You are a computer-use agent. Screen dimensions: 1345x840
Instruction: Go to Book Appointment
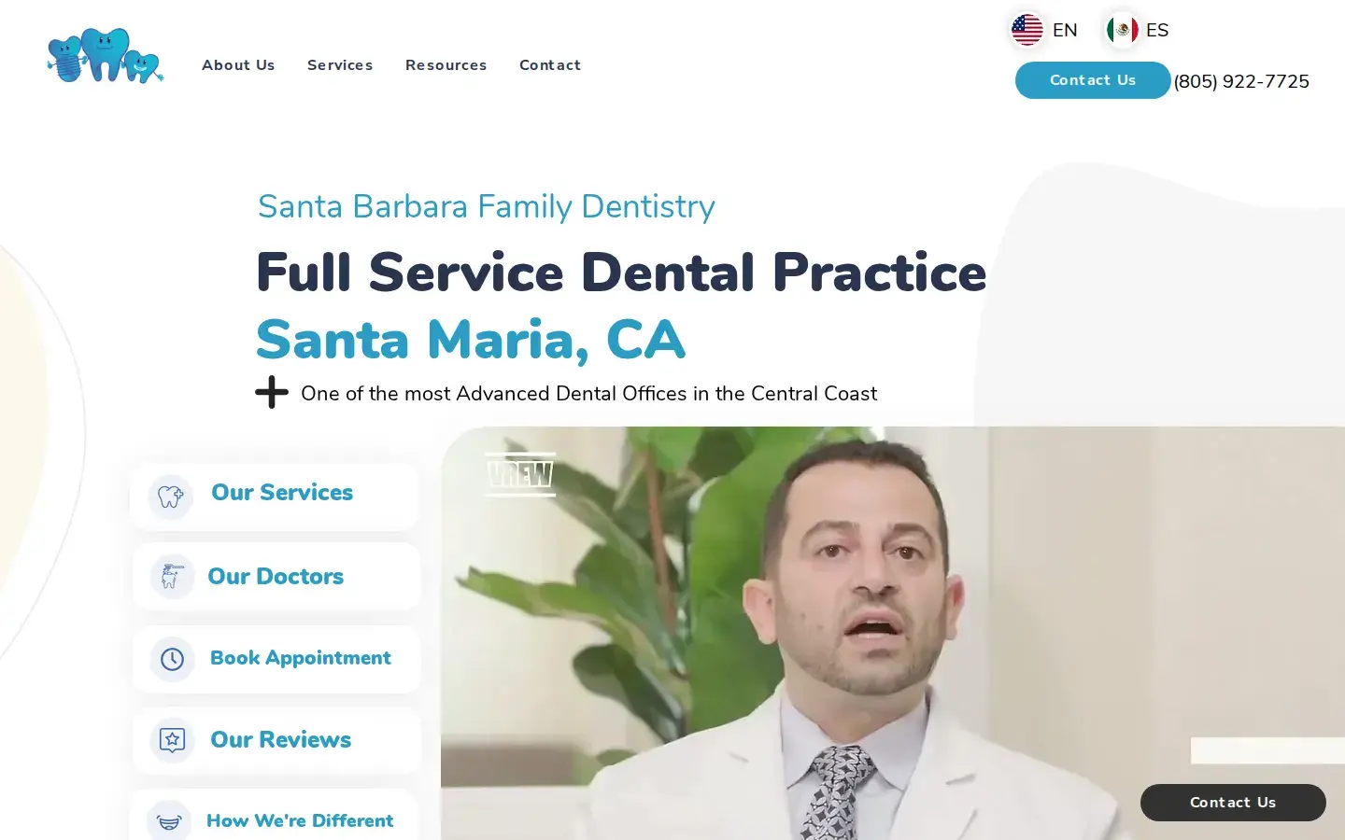(x=276, y=659)
